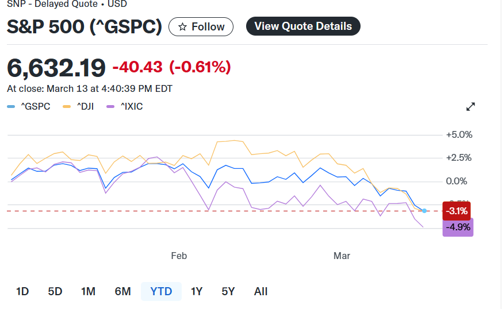
Task: Click View Quote Details button
Action: [x=303, y=26]
